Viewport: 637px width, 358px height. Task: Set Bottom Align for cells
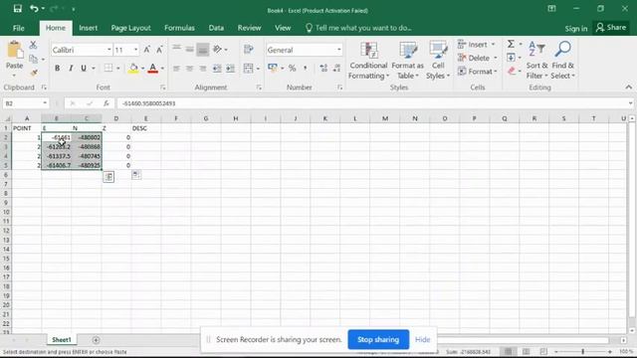pos(203,49)
